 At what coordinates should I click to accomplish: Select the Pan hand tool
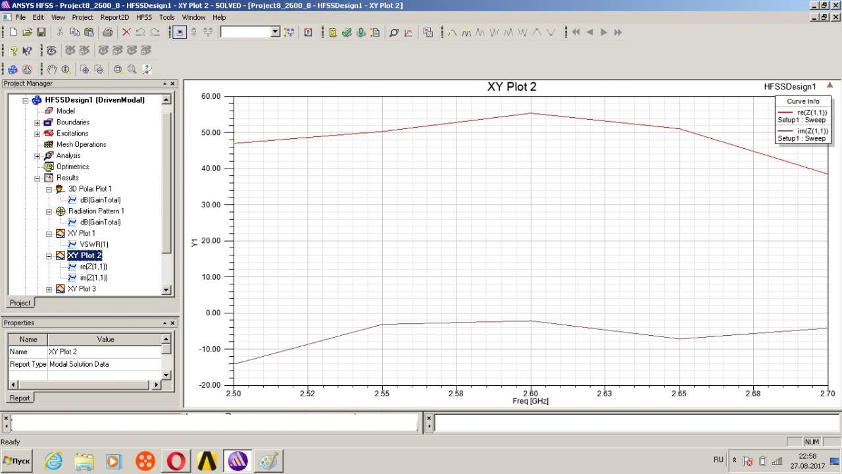(51, 69)
